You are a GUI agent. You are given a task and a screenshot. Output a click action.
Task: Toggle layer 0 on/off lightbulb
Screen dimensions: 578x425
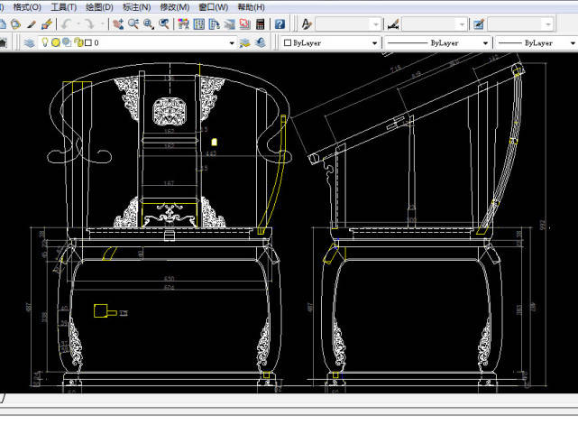pyautogui.click(x=44, y=42)
